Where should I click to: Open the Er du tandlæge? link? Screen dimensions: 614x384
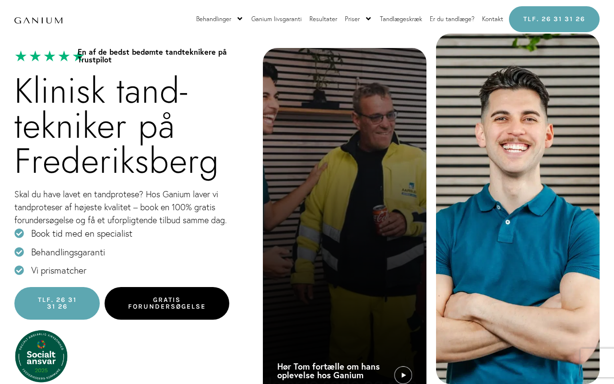(452, 19)
